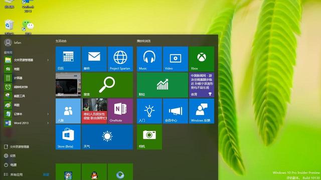This screenshot has height=180, width=321.
Task: Select the WeChat desktop shortcut
Action: (x=28, y=26)
